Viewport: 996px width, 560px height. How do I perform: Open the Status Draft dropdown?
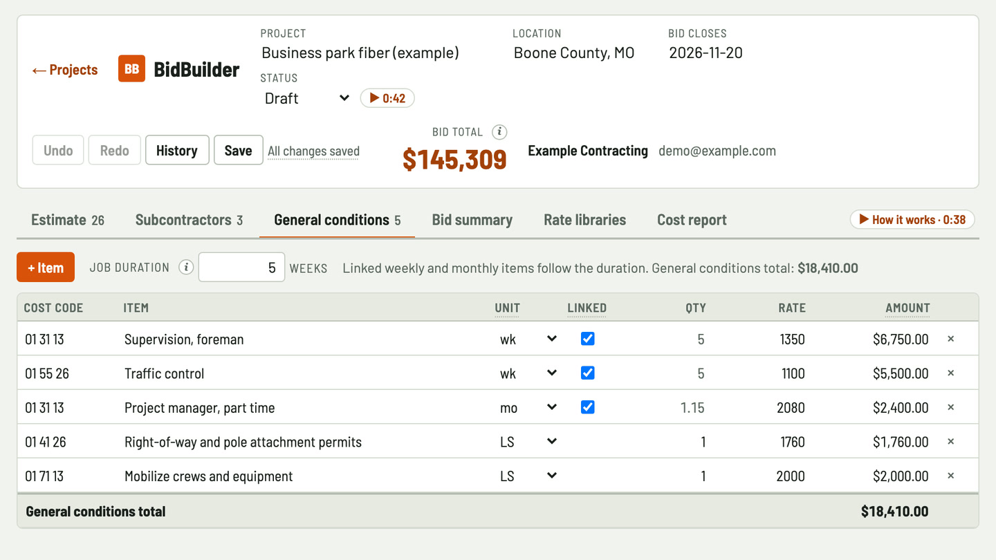pos(307,98)
